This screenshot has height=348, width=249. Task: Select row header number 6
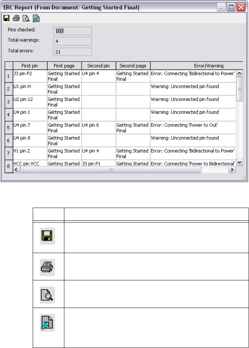pyautogui.click(x=9, y=140)
